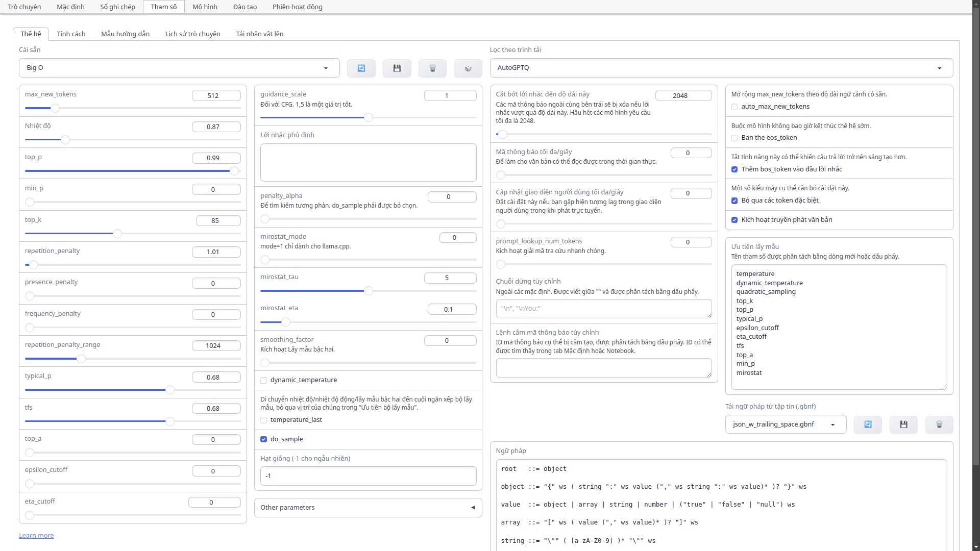Click the delete preset trash icon
Screen dimensions: 980x551
point(432,68)
